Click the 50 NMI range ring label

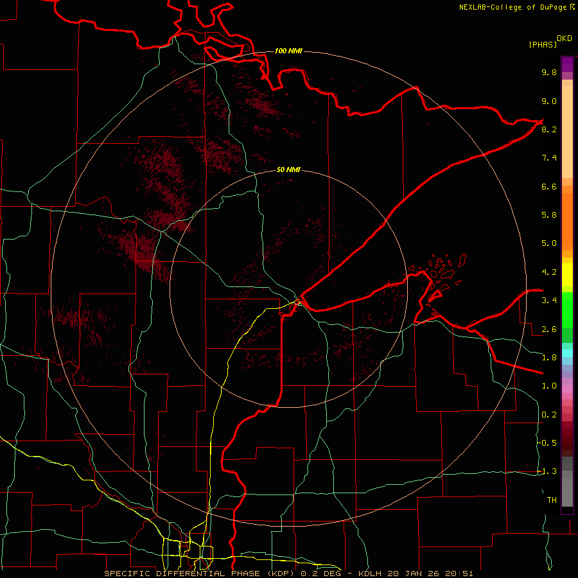click(x=288, y=170)
